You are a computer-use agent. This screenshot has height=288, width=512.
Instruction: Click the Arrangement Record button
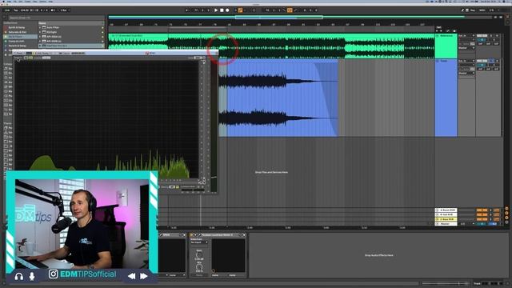click(x=227, y=10)
